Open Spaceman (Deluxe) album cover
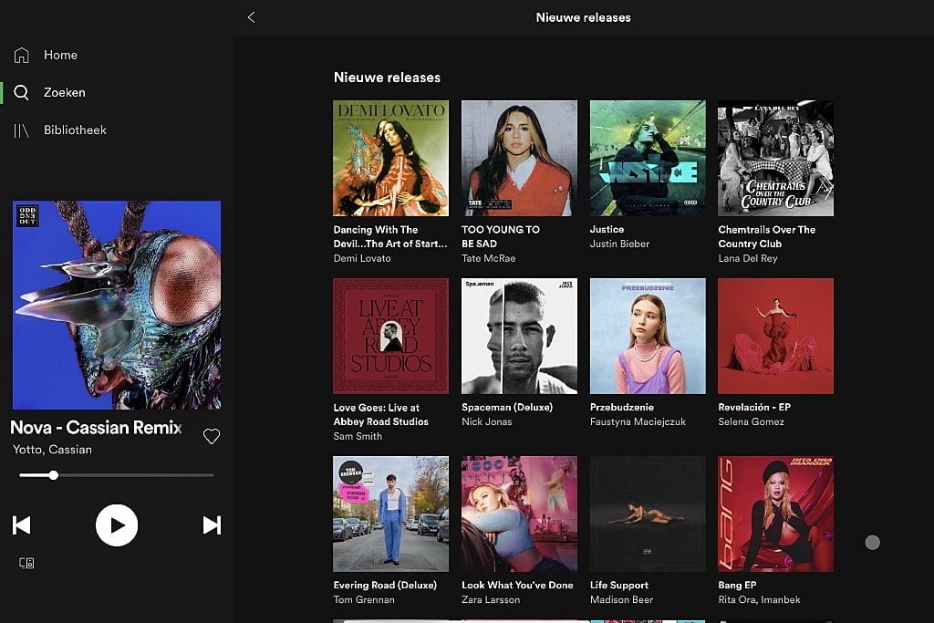 519,336
